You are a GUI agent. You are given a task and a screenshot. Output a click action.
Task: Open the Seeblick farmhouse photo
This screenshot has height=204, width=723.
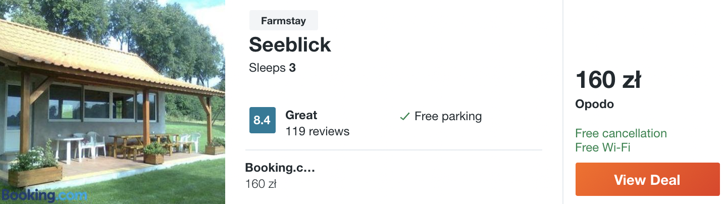(113, 102)
